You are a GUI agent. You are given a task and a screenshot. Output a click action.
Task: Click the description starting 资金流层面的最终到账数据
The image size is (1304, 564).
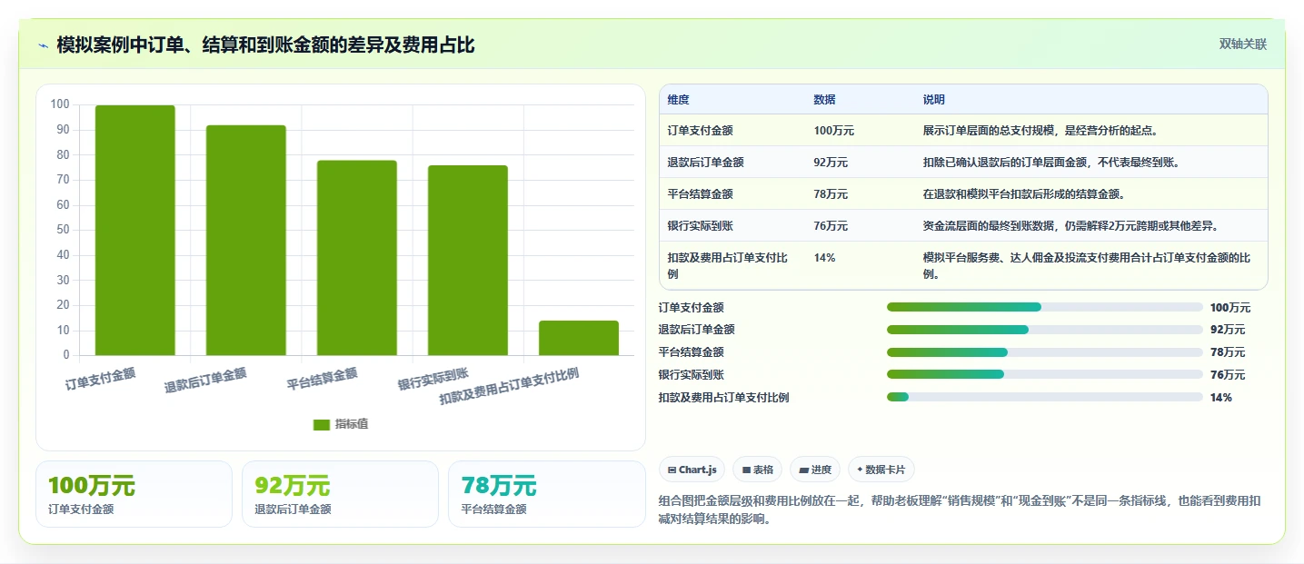[x=1070, y=226]
